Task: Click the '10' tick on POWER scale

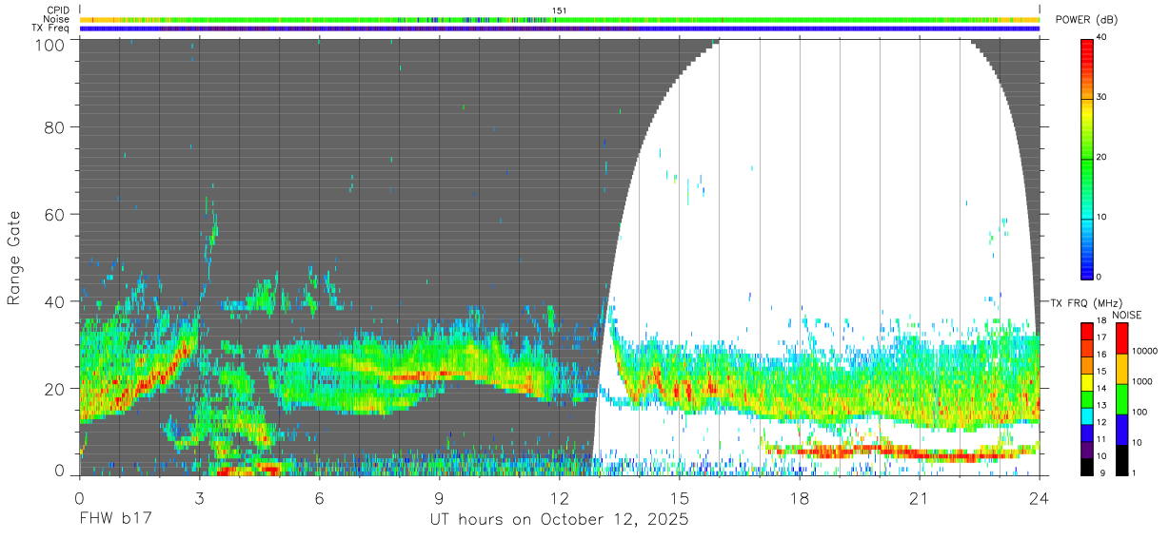Action: (1102, 218)
